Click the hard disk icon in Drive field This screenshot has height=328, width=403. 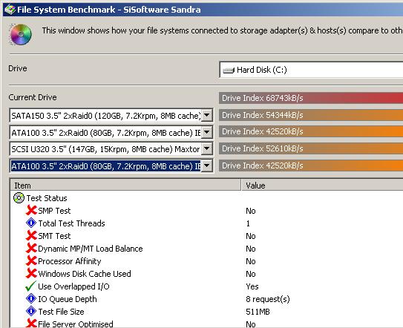coord(229,70)
